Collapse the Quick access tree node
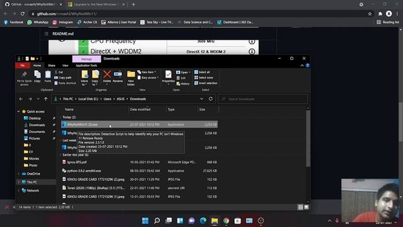403x227 pixels. pyautogui.click(x=18, y=112)
